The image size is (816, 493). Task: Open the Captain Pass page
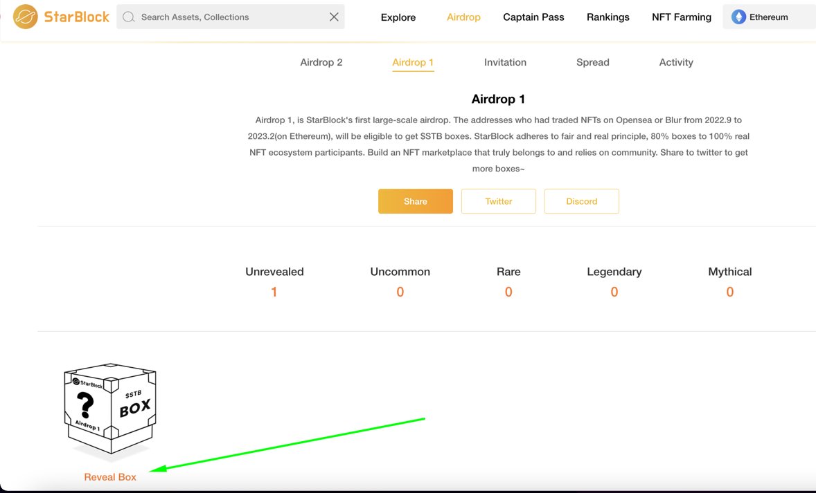(x=533, y=17)
